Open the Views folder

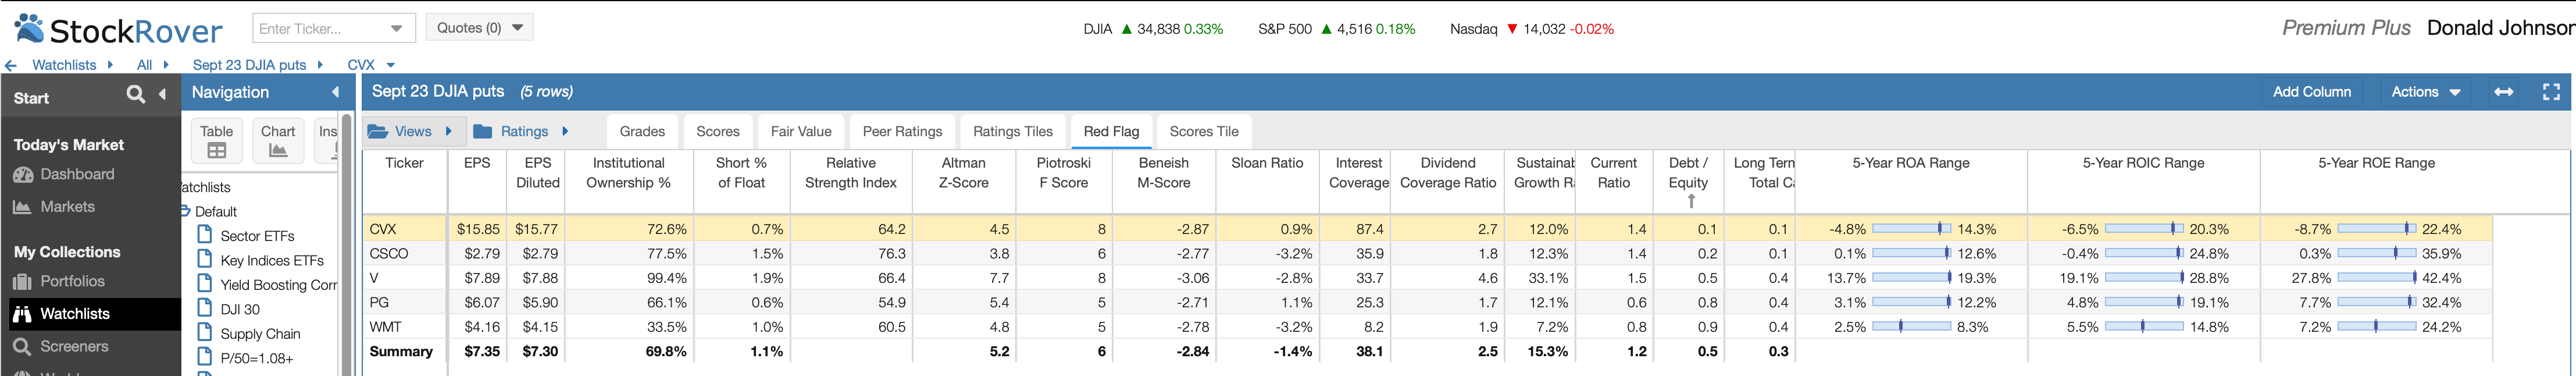click(400, 131)
